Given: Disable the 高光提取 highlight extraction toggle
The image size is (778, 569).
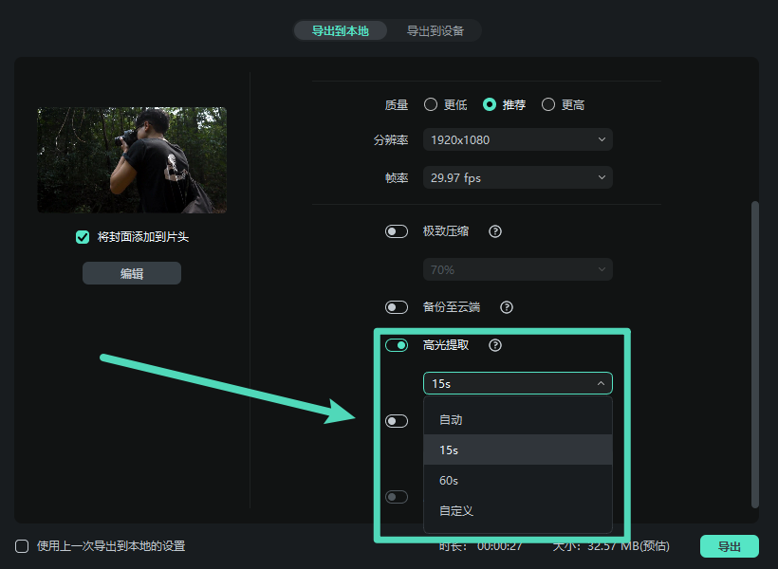Looking at the screenshot, I should coord(396,345).
